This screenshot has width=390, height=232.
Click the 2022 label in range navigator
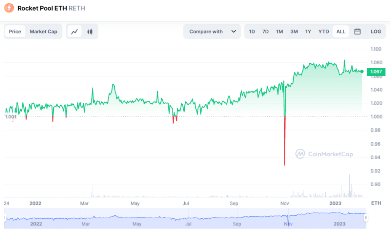[36, 224]
